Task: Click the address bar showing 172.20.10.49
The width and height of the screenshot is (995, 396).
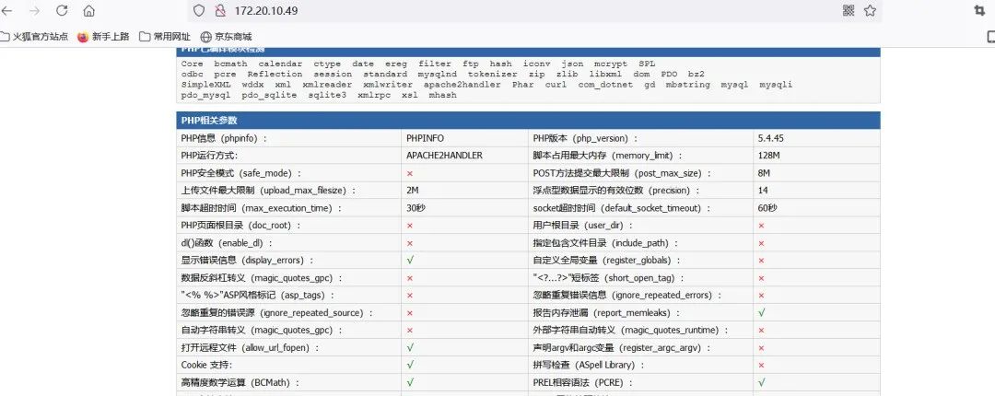Action: (533, 11)
